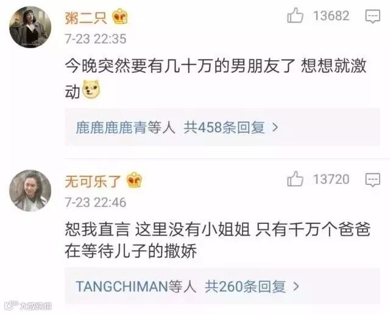Open 共458条回复 reply thread
Screen dimensions: 390x314
[x=224, y=127]
